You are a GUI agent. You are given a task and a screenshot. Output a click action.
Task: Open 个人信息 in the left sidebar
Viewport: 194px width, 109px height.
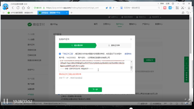click(31, 39)
